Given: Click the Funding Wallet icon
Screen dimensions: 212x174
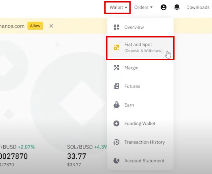Looking at the screenshot, I should pyautogui.click(x=116, y=123).
